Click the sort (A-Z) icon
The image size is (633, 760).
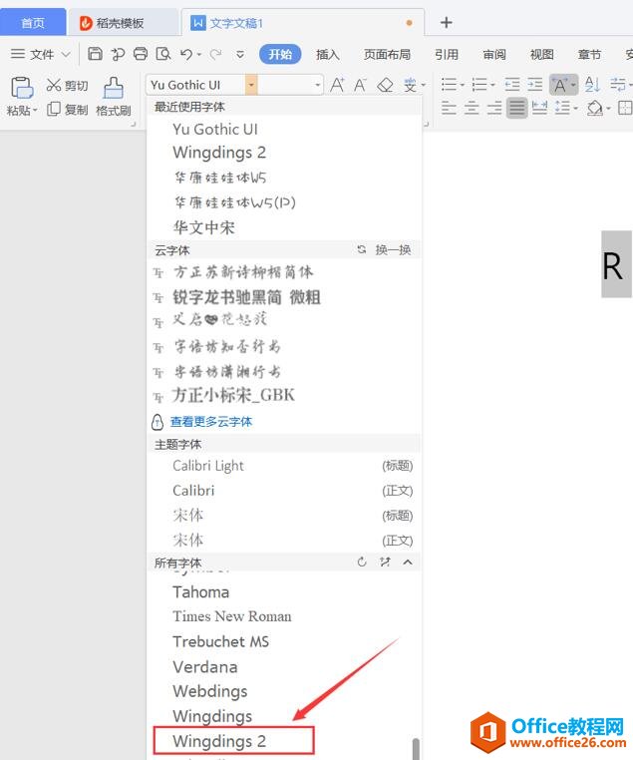[x=592, y=85]
